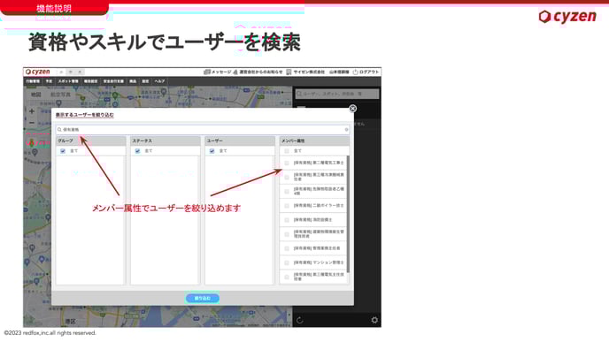
Task: Open the スポット管理 menu
Action: [x=68, y=81]
